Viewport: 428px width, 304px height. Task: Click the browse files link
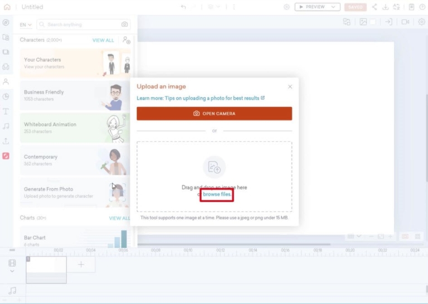pos(217,194)
